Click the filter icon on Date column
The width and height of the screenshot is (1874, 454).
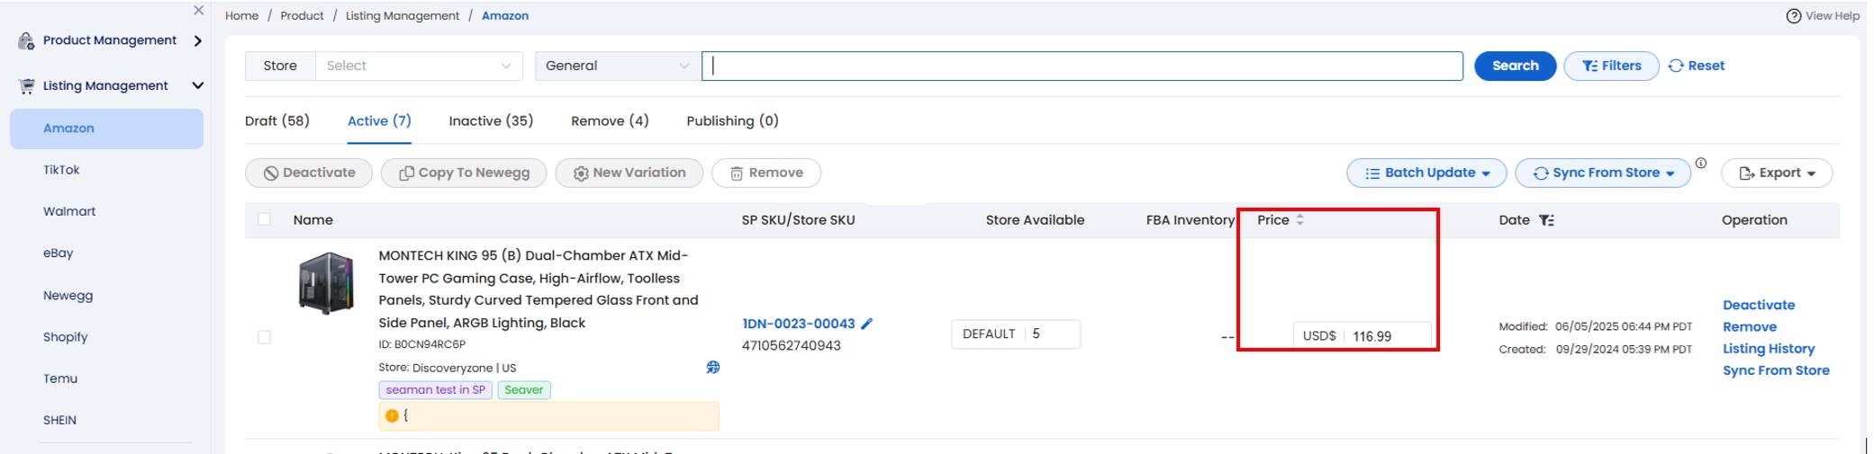pos(1546,220)
